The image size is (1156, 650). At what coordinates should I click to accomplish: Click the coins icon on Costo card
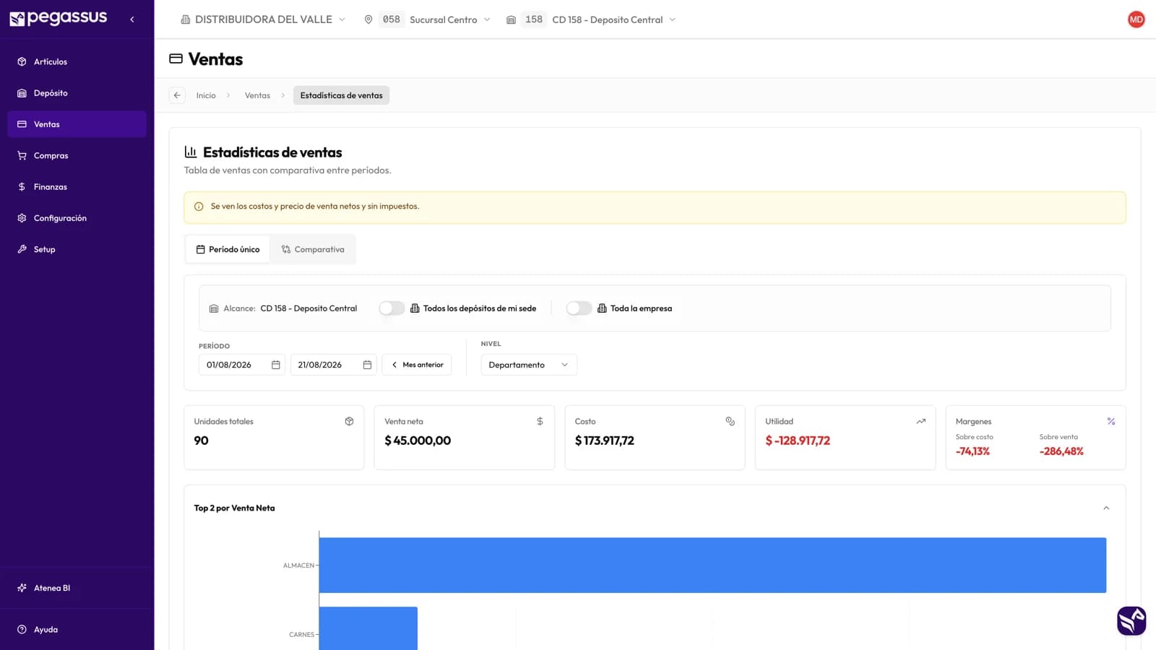click(x=730, y=421)
